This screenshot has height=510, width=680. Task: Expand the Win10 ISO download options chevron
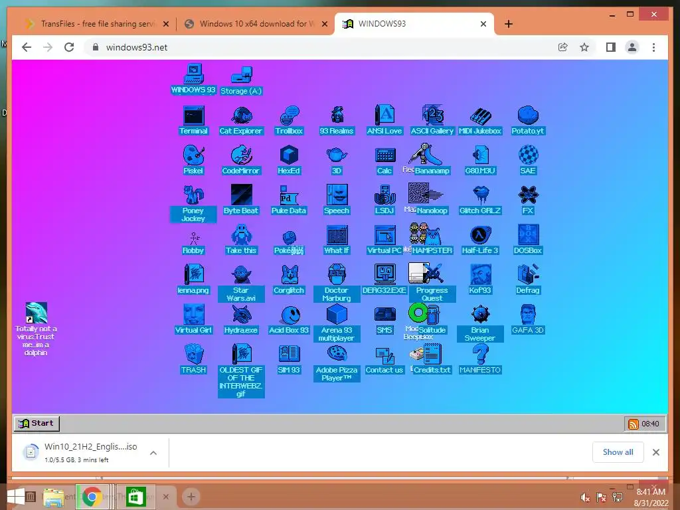coord(153,453)
